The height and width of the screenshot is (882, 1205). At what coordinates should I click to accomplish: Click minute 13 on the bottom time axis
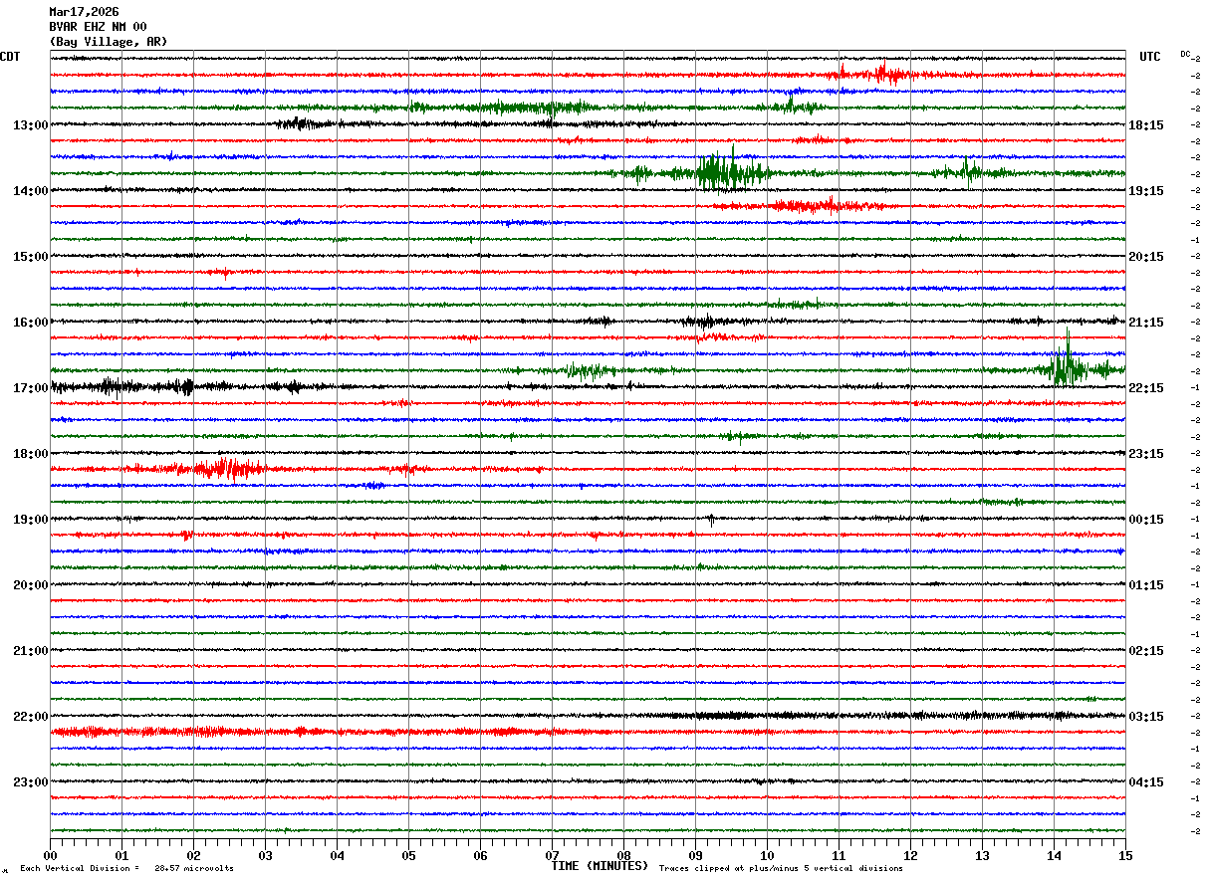pyautogui.click(x=982, y=856)
